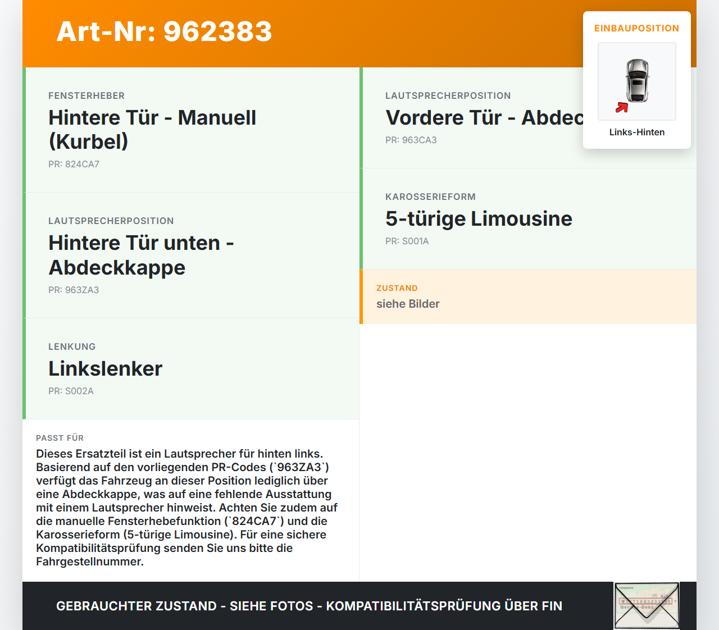The image size is (719, 630).
Task: Click the orange ZUSTAND warning card
Action: pos(528,296)
